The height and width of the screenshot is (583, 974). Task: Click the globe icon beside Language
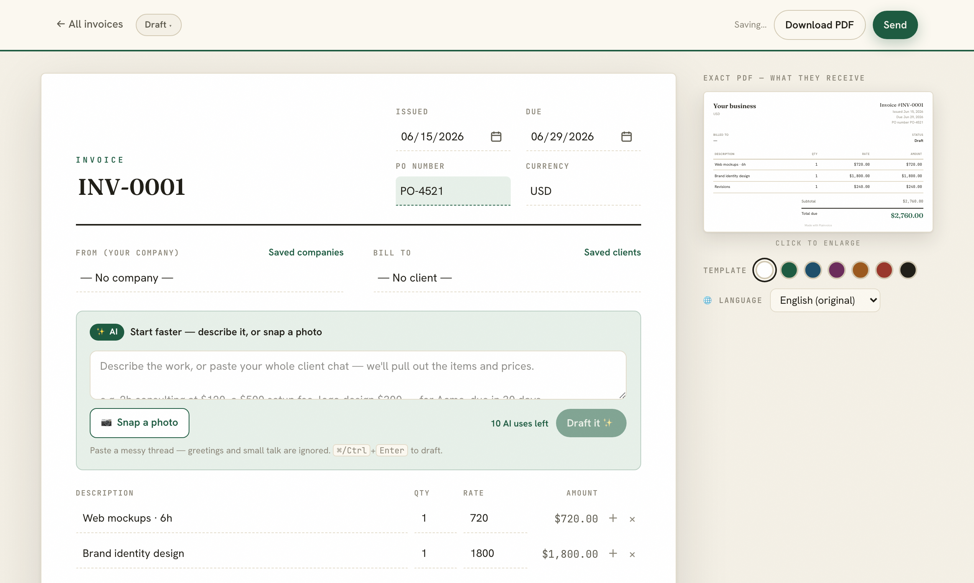tap(707, 300)
